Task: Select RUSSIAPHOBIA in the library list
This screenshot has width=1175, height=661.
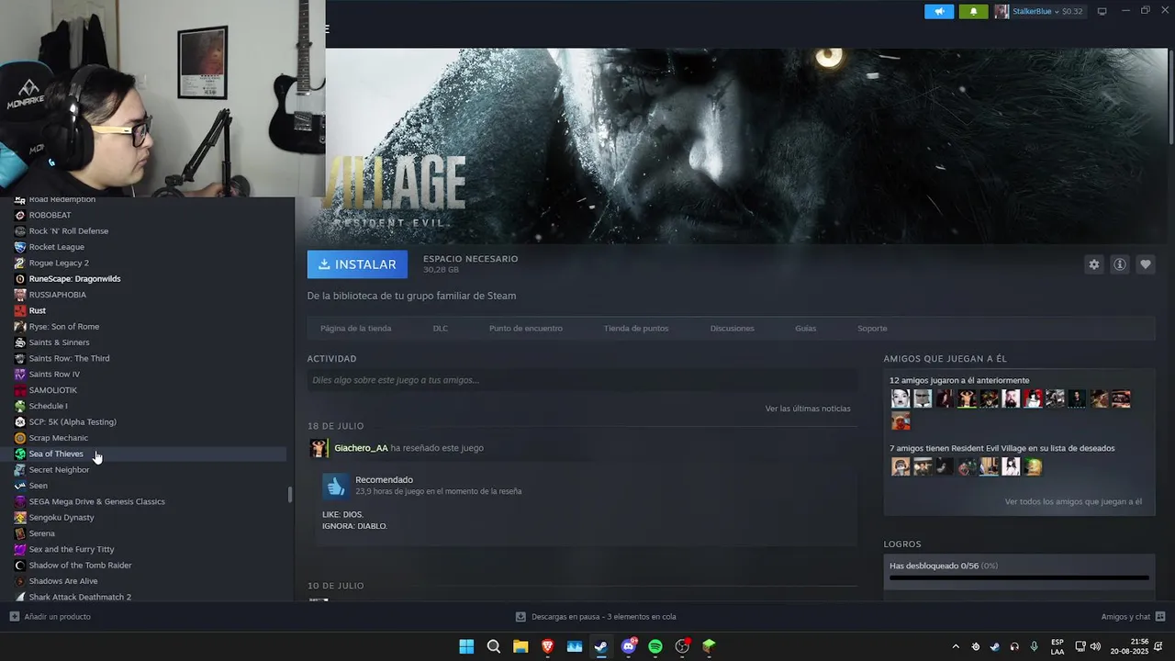Action: pos(57,295)
